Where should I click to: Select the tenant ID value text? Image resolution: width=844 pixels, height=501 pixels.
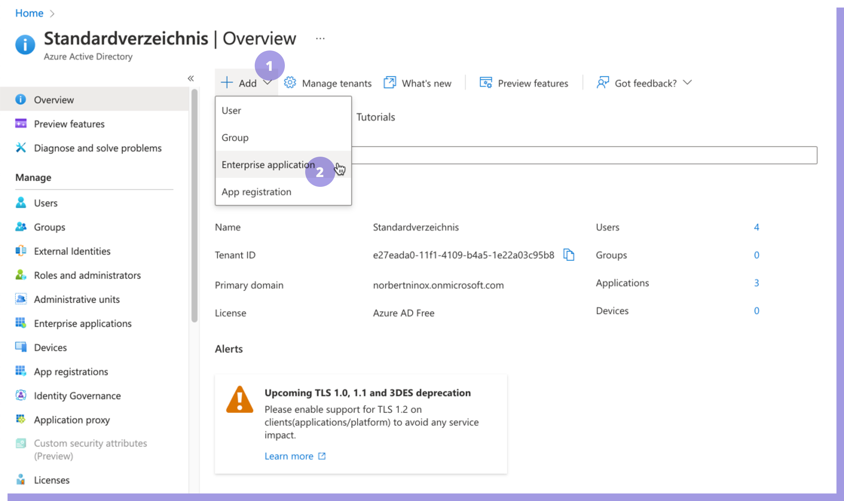click(x=463, y=255)
